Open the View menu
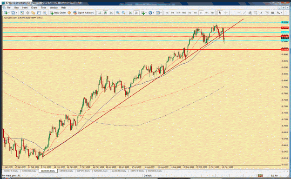291x179 pixels. 16,7
